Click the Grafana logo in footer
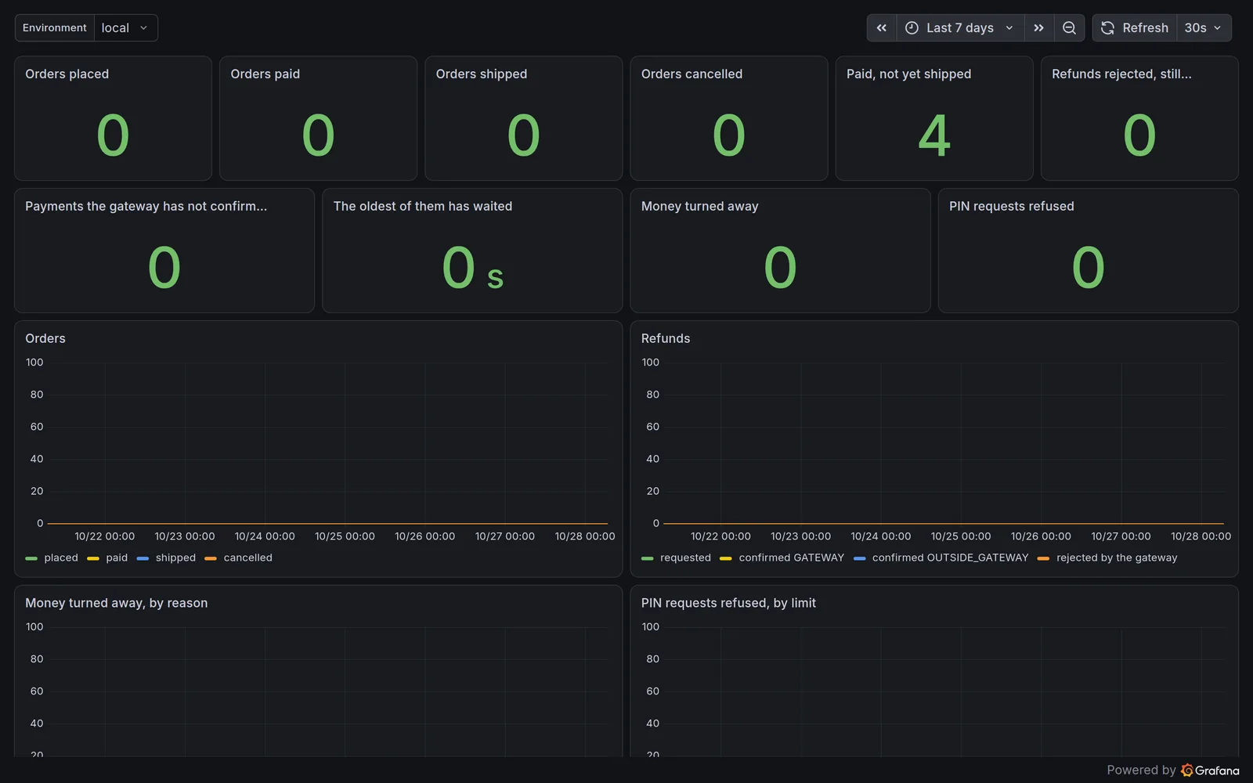 pos(1187,770)
